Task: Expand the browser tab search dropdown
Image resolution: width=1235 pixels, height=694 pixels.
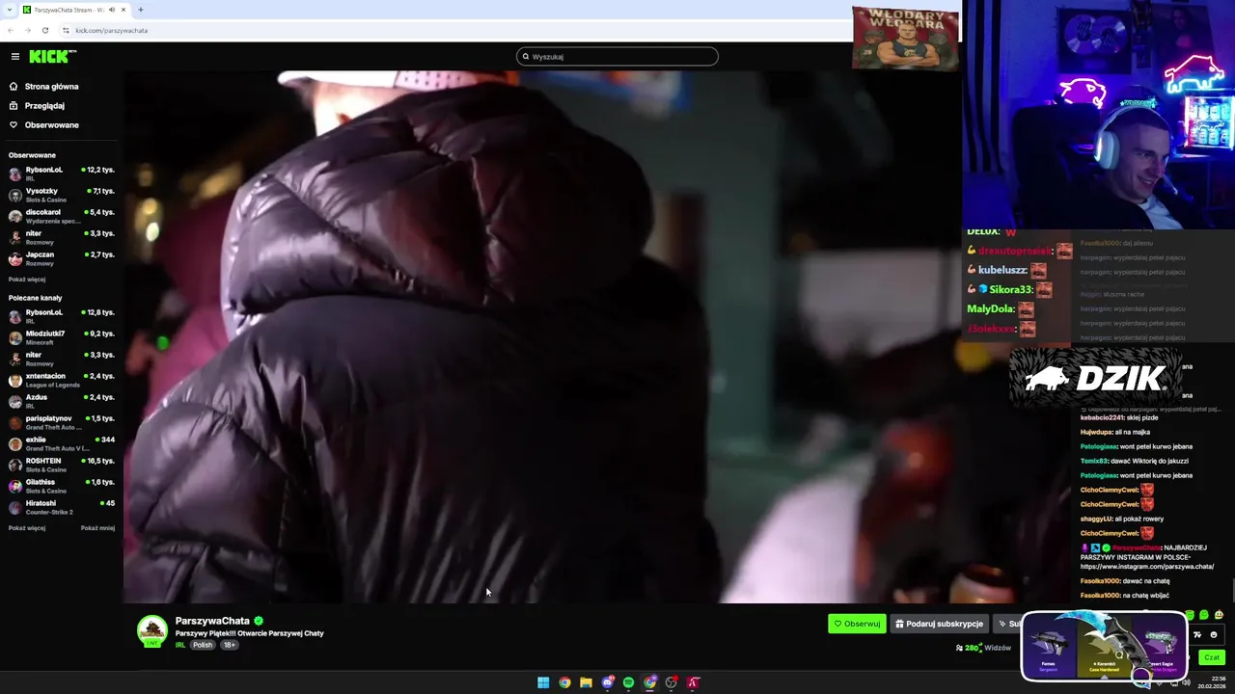Action: pos(11,10)
